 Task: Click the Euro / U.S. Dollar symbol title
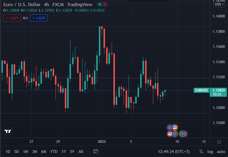coord(22,5)
